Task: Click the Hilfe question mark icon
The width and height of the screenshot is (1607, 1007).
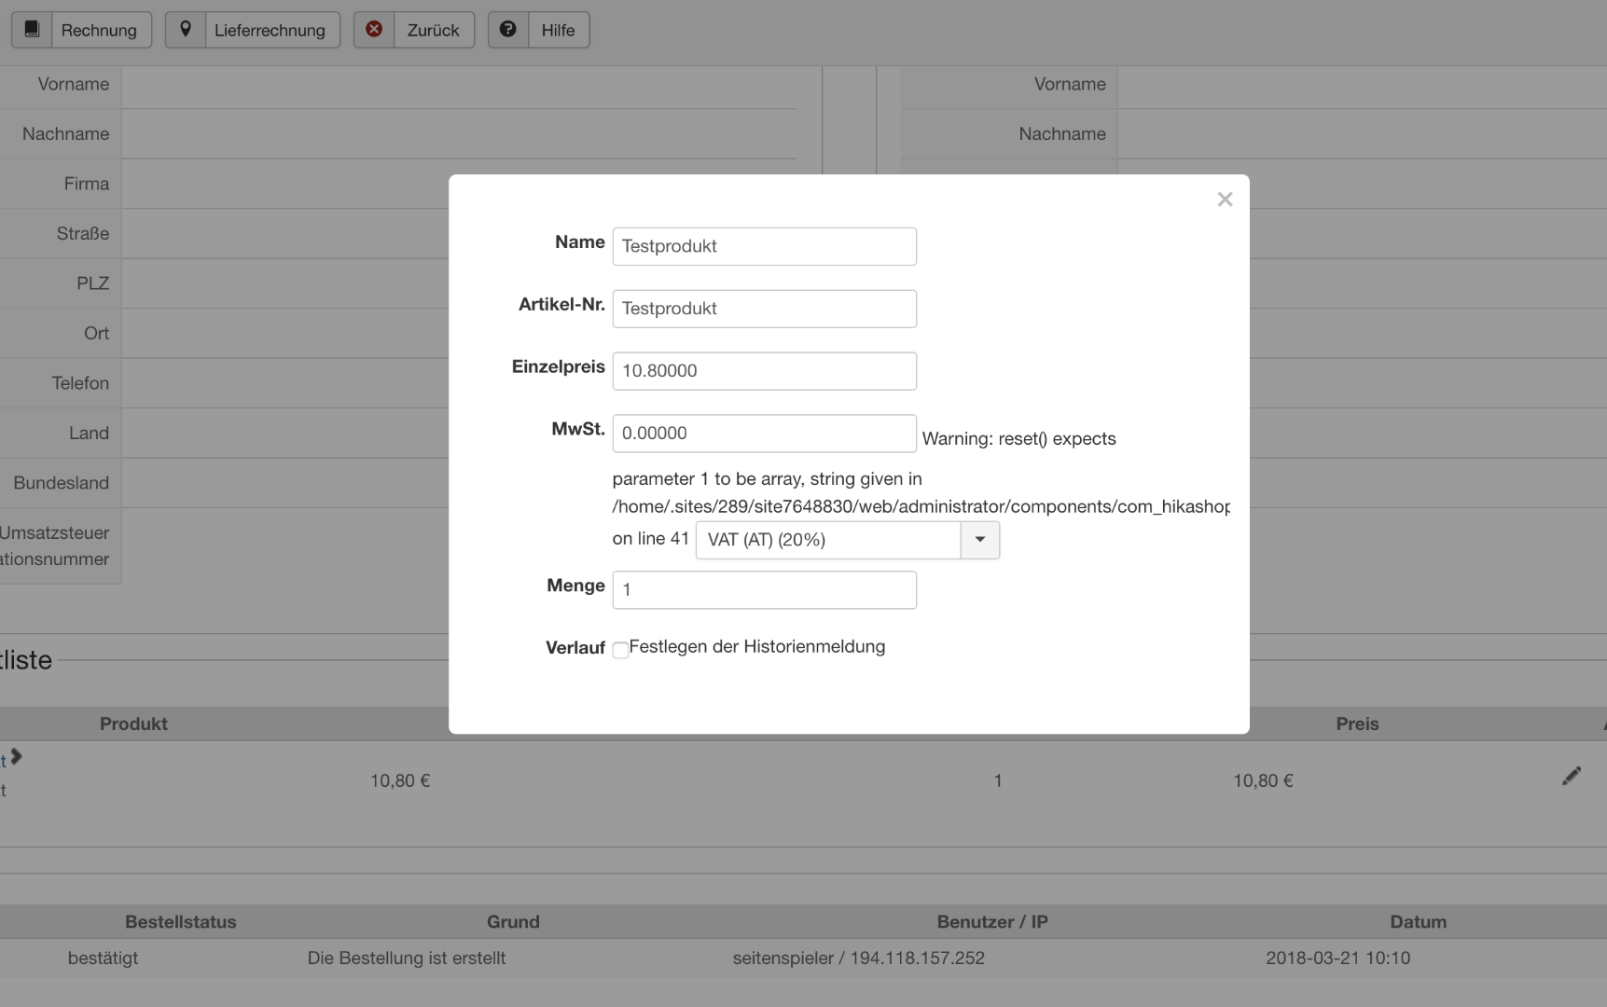Action: pos(508,29)
